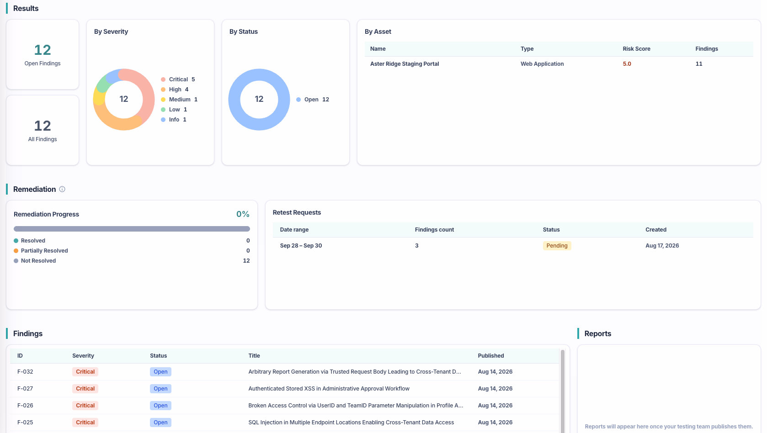Click Web Application type cell

[x=542, y=64]
